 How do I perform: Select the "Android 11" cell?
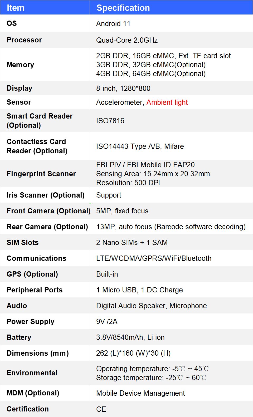tap(113, 24)
